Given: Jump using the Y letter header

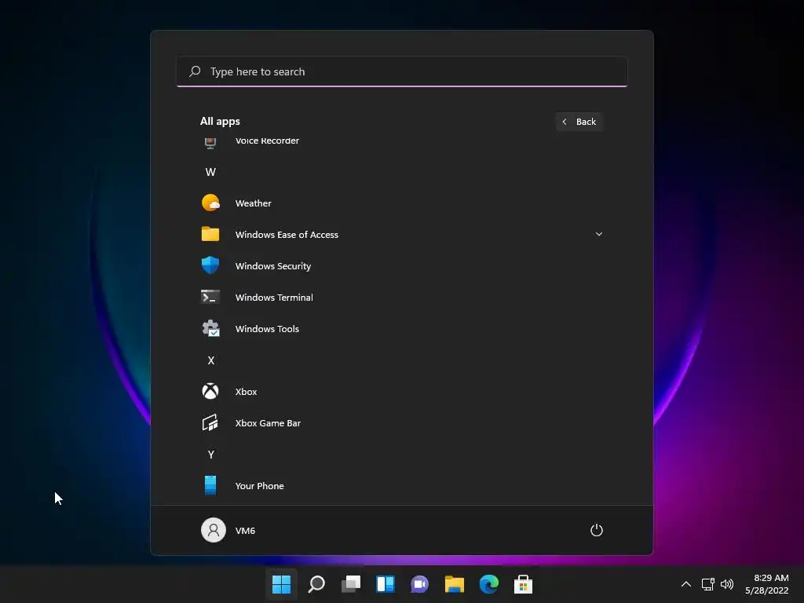Looking at the screenshot, I should pyautogui.click(x=210, y=455).
